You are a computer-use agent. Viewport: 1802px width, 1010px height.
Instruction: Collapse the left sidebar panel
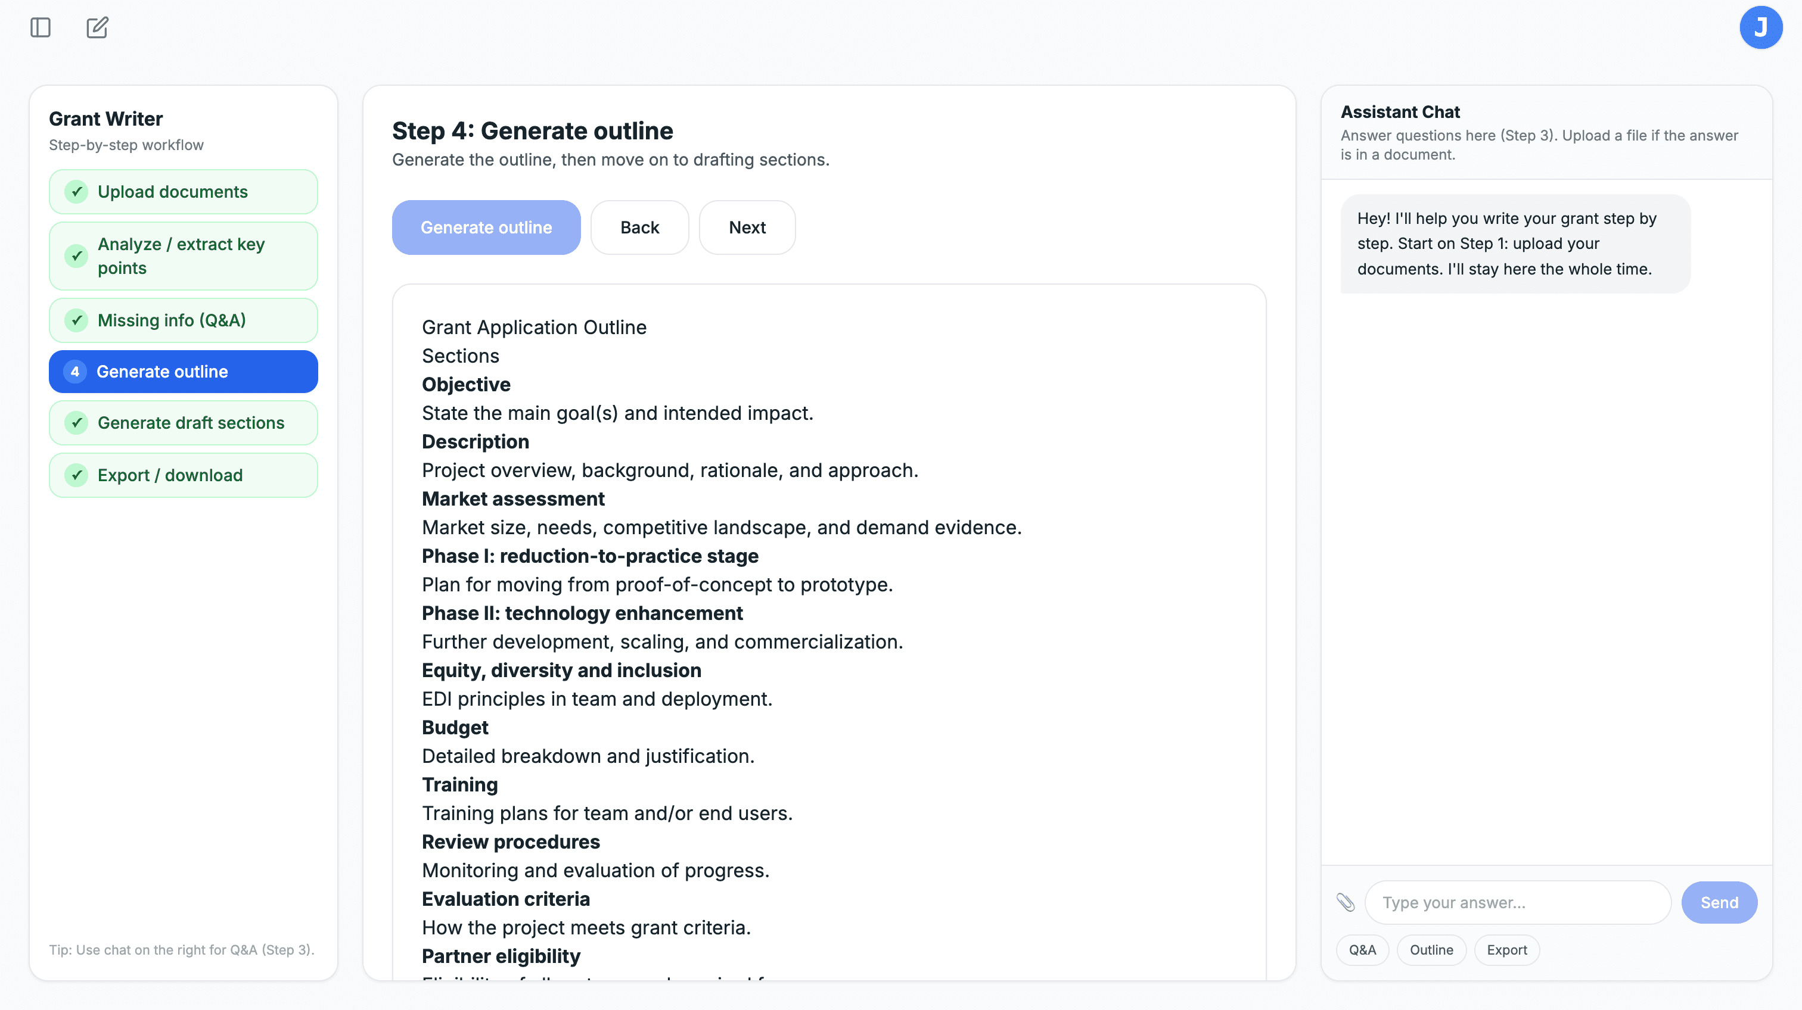[x=39, y=27]
